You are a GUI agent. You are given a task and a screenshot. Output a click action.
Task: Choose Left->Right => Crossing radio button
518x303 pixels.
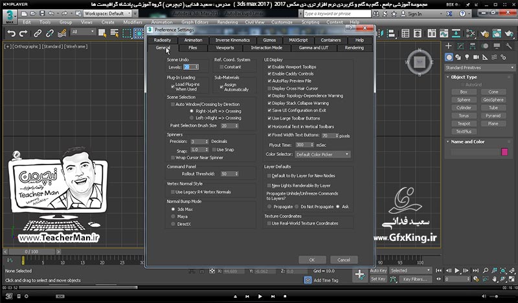click(x=191, y=118)
